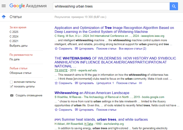This screenshot has width=183, height=130.
Task: Click the Цитируется: 1 link
Action: click(x=105, y=83)
